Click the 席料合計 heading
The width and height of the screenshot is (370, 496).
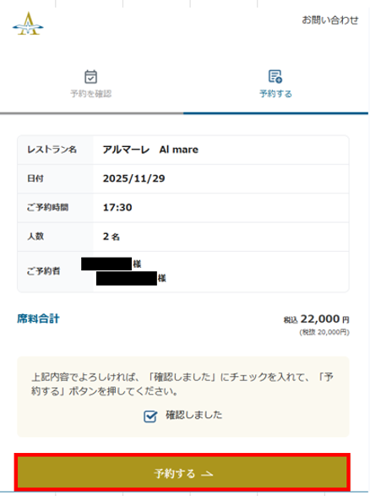coord(38,319)
